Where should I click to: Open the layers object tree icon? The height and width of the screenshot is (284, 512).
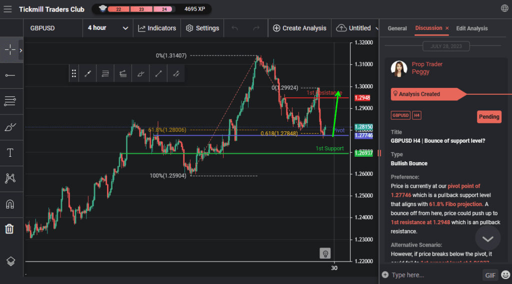[x=10, y=261]
